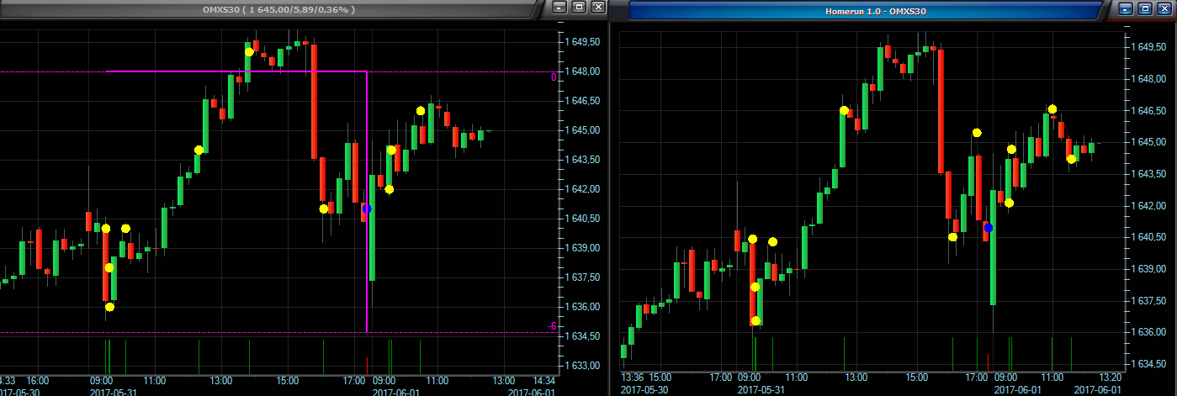Close the left OMXS30 chart window
This screenshot has height=396, width=1177.
(x=598, y=7)
